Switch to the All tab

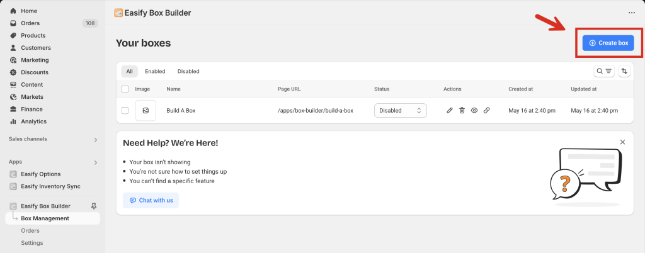[x=130, y=72]
